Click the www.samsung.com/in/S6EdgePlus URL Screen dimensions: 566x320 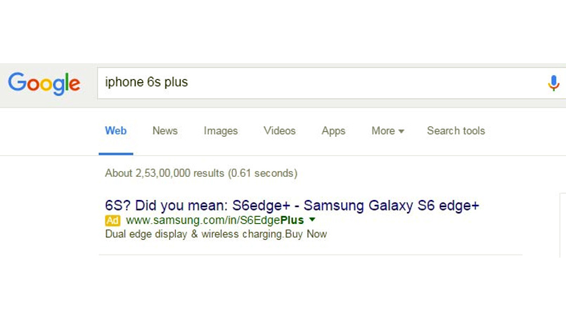tap(215, 220)
